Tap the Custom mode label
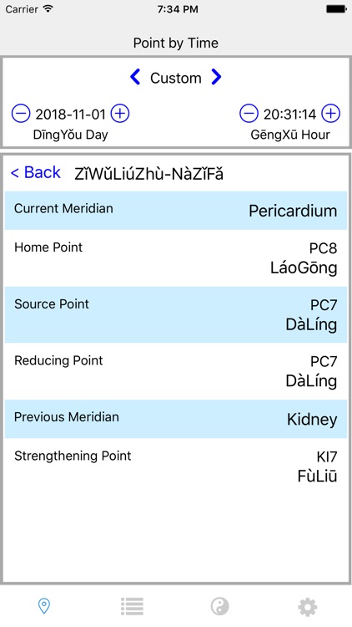This screenshot has width=352, height=627. point(176,78)
